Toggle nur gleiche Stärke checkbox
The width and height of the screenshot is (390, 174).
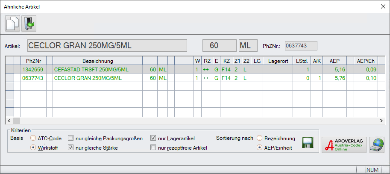pyautogui.click(x=71, y=147)
